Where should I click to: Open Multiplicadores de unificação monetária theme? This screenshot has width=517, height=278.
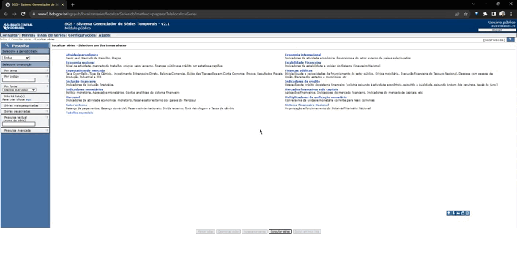(x=316, y=97)
